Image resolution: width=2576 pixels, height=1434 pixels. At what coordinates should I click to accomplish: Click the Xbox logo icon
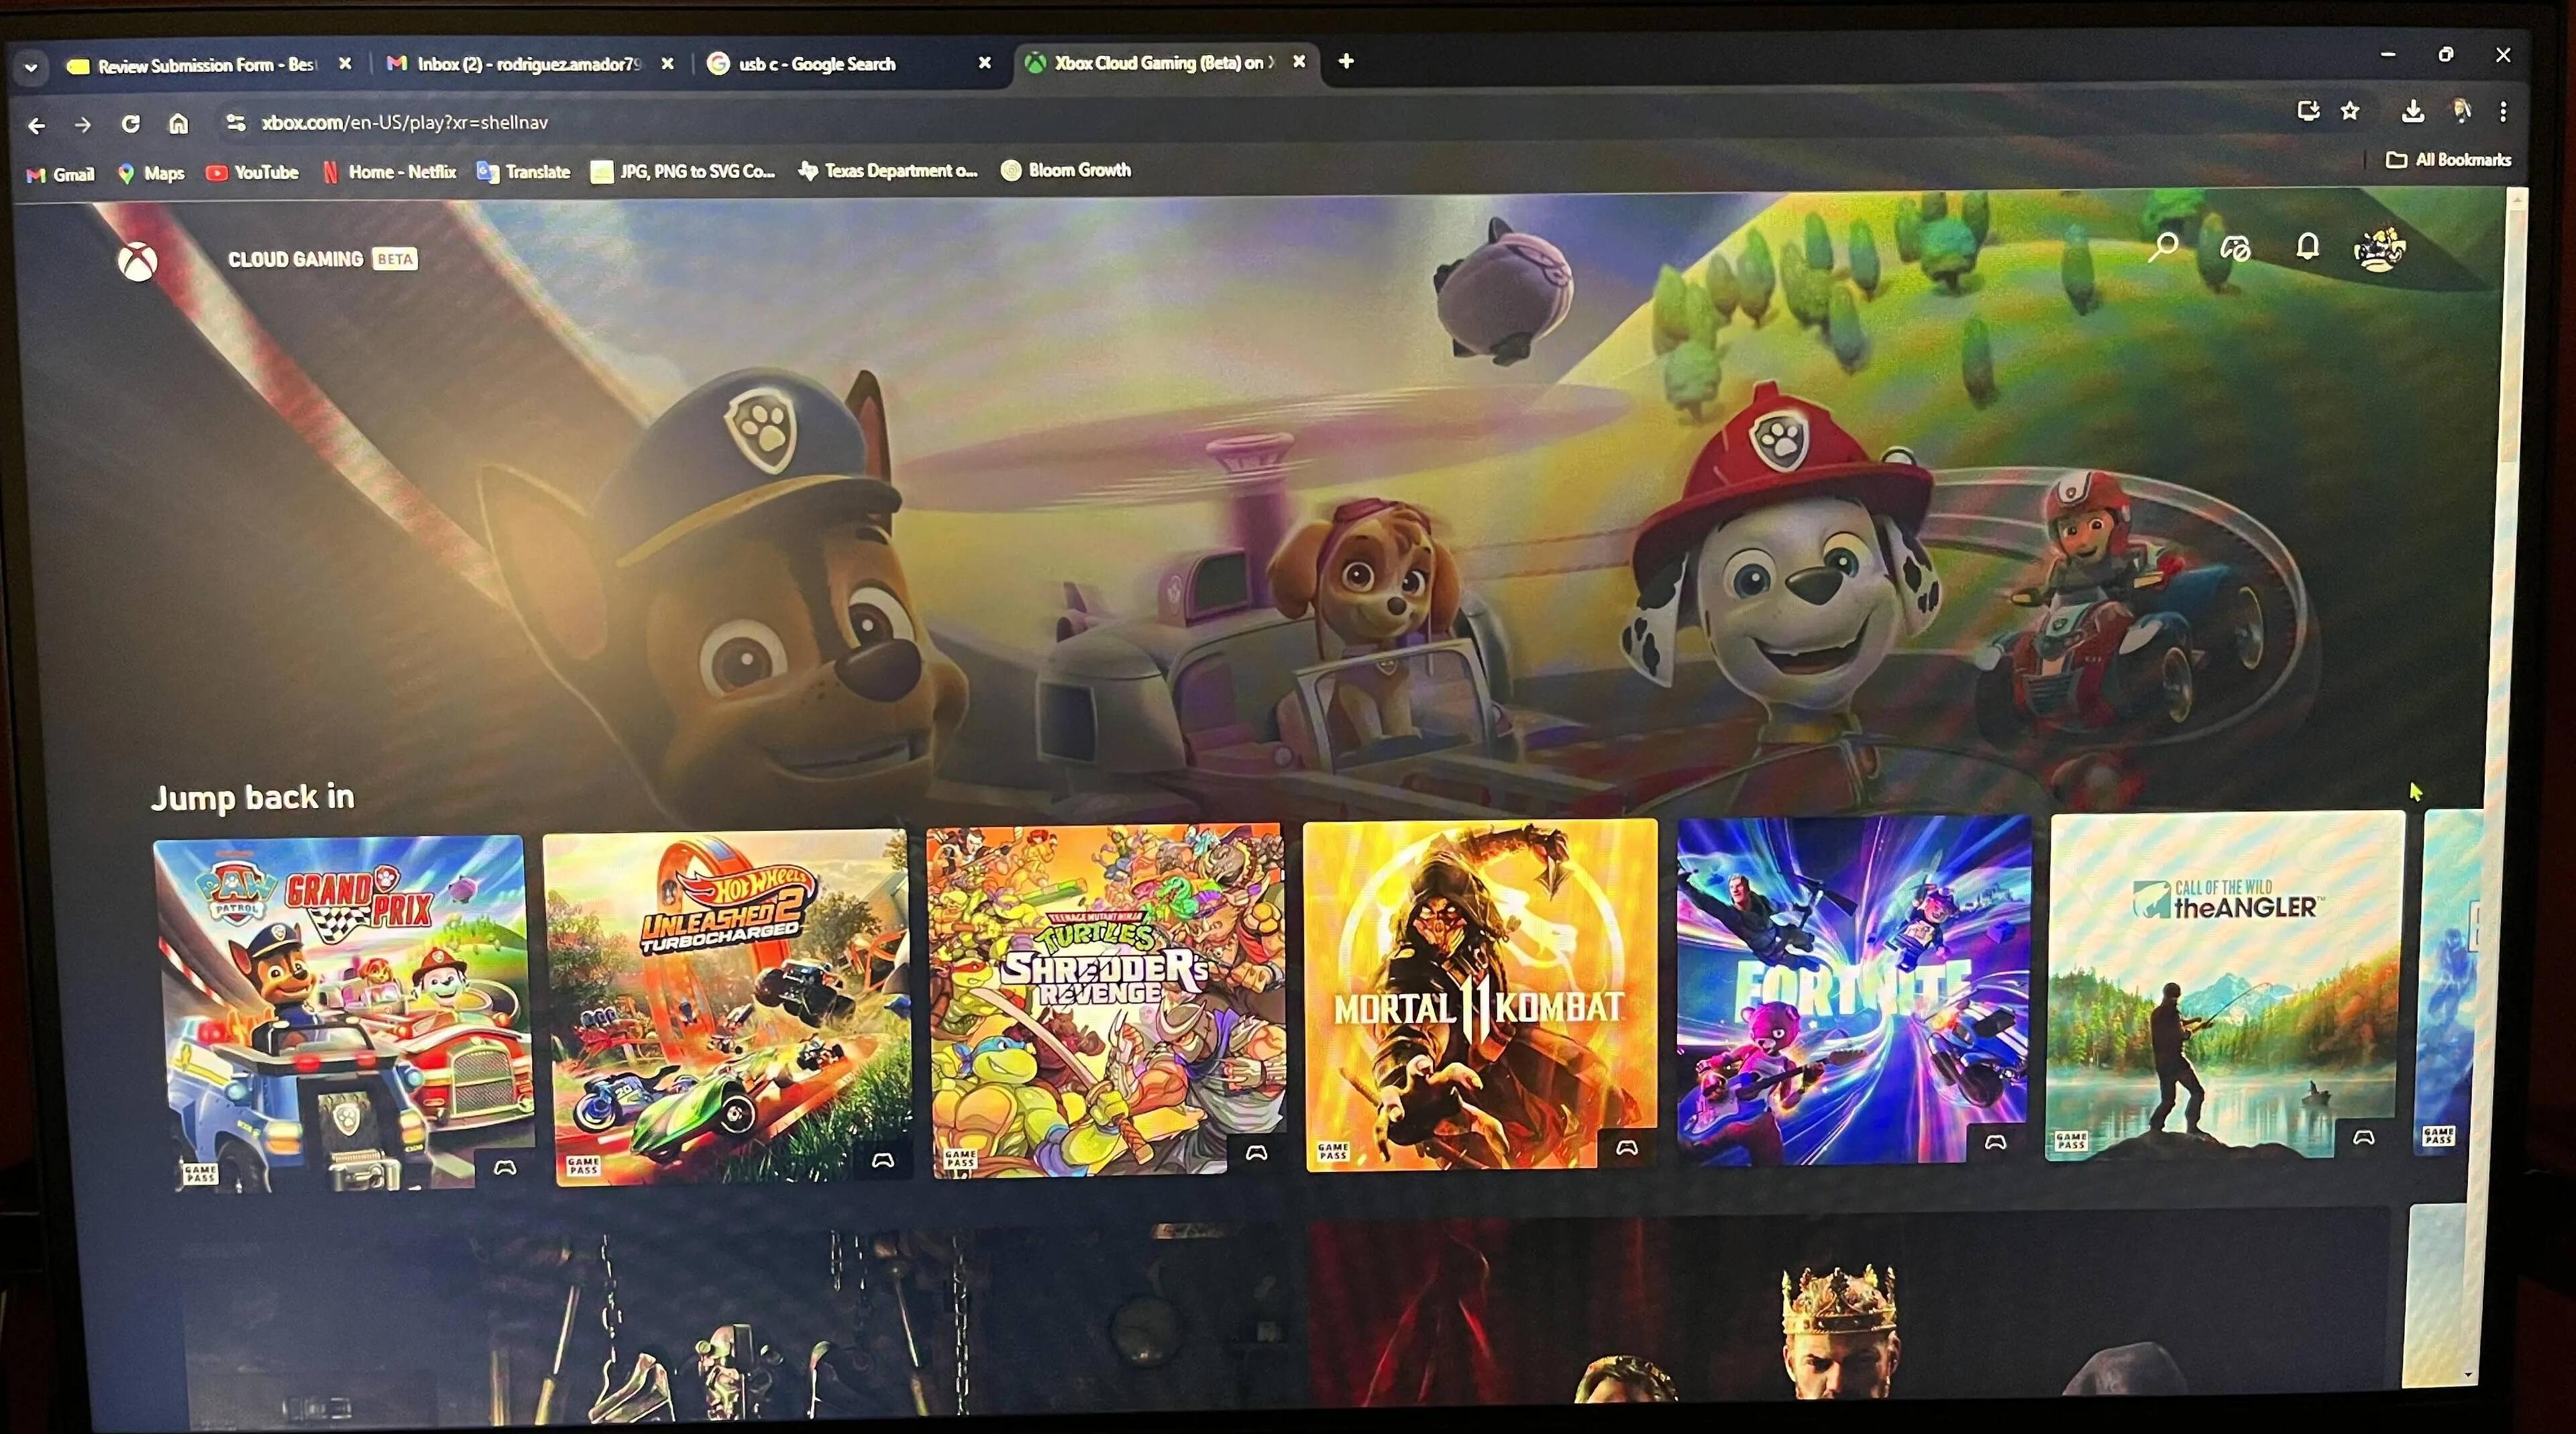138,263
